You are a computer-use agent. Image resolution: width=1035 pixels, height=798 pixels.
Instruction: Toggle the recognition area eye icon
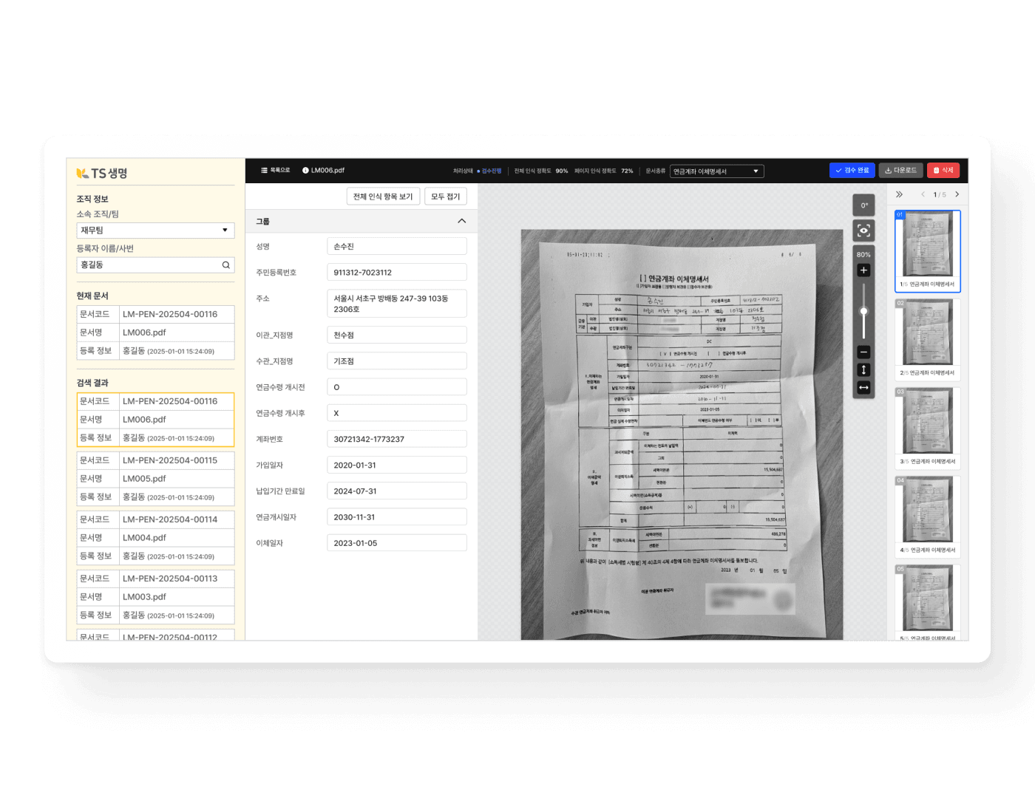863,231
